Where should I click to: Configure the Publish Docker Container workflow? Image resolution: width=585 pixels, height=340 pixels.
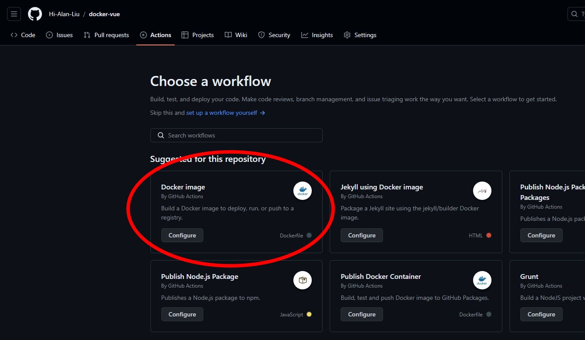point(362,314)
